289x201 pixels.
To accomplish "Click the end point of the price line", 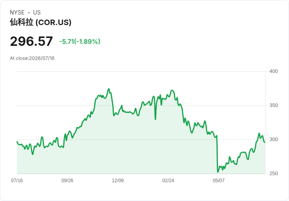I will (265, 142).
